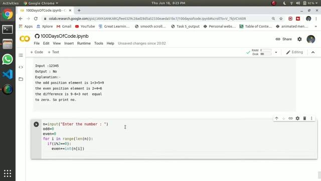The image size is (321, 181).
Task: Click the RAM usage bar
Action: [266, 50]
